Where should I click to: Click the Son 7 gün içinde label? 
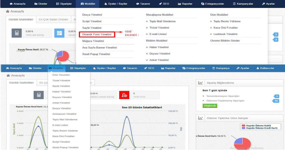pos(215,90)
